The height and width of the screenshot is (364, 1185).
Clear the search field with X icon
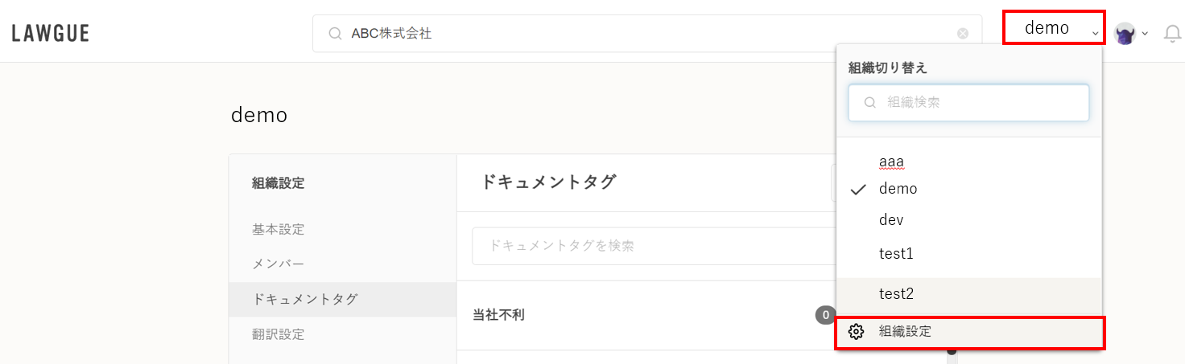963,34
